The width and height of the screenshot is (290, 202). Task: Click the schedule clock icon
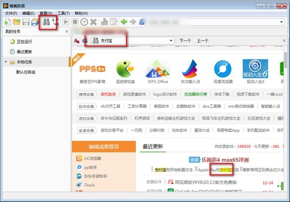pyautogui.click(x=84, y=22)
